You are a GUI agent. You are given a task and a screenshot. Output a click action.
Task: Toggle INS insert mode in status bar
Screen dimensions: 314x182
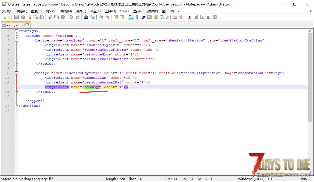coord(304,179)
